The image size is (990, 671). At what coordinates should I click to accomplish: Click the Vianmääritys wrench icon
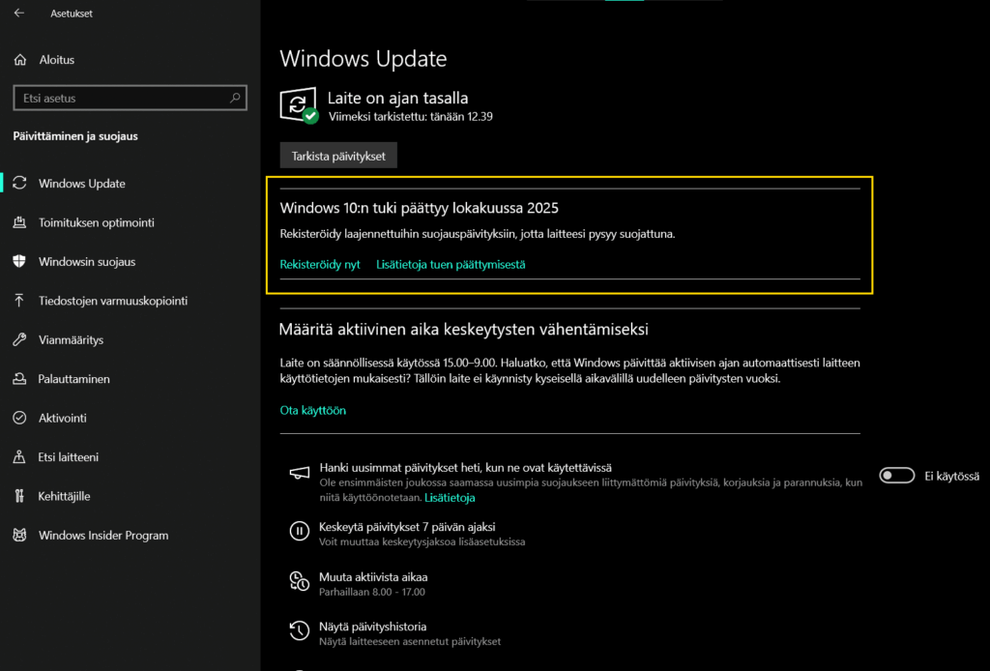19,340
